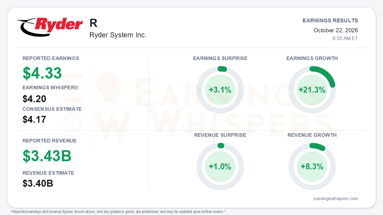Select the reported revenue $3.43B
Screen dimensions: 383x215
[47, 156]
